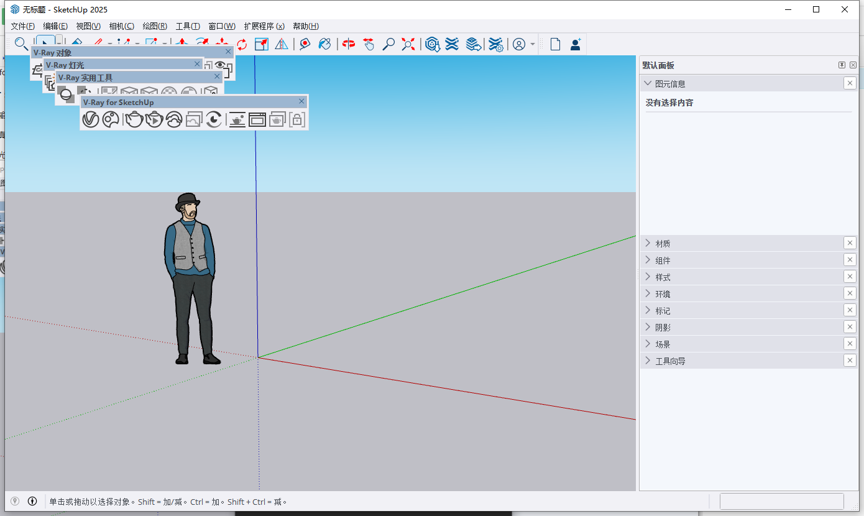Click the measurement input field at bottom right
The image size is (864, 516).
tap(782, 501)
